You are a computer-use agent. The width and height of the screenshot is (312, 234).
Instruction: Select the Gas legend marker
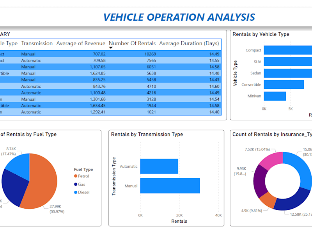[76, 184]
